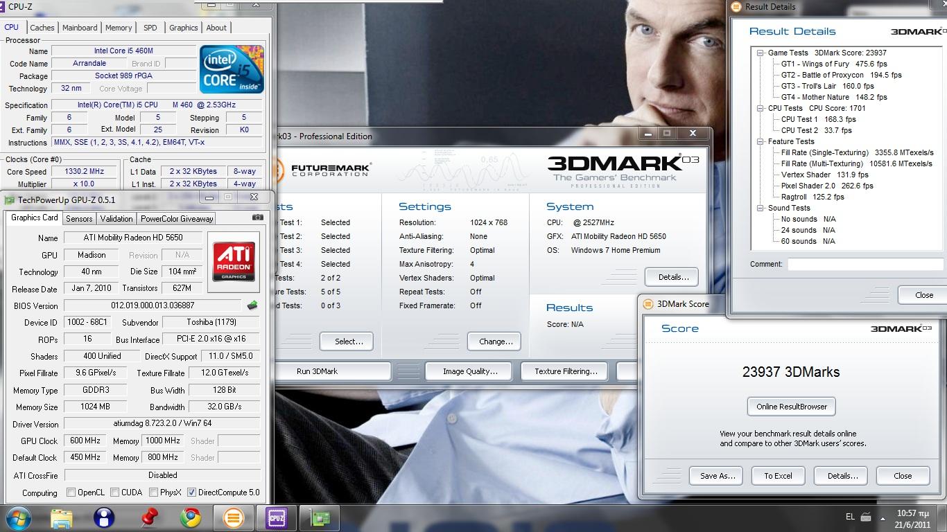The height and width of the screenshot is (532, 947).
Task: Click the EL language indicator in the tray
Action: pyautogui.click(x=850, y=517)
